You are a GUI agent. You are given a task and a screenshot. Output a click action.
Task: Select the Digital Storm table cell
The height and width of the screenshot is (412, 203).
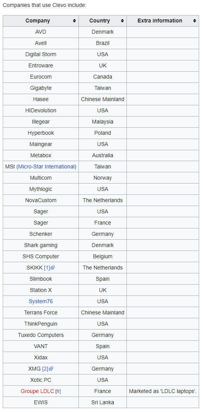41,54
